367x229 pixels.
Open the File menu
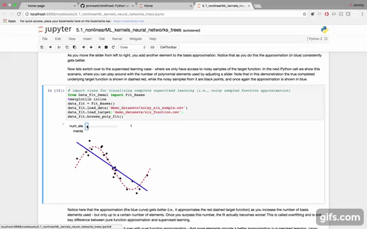45,39
